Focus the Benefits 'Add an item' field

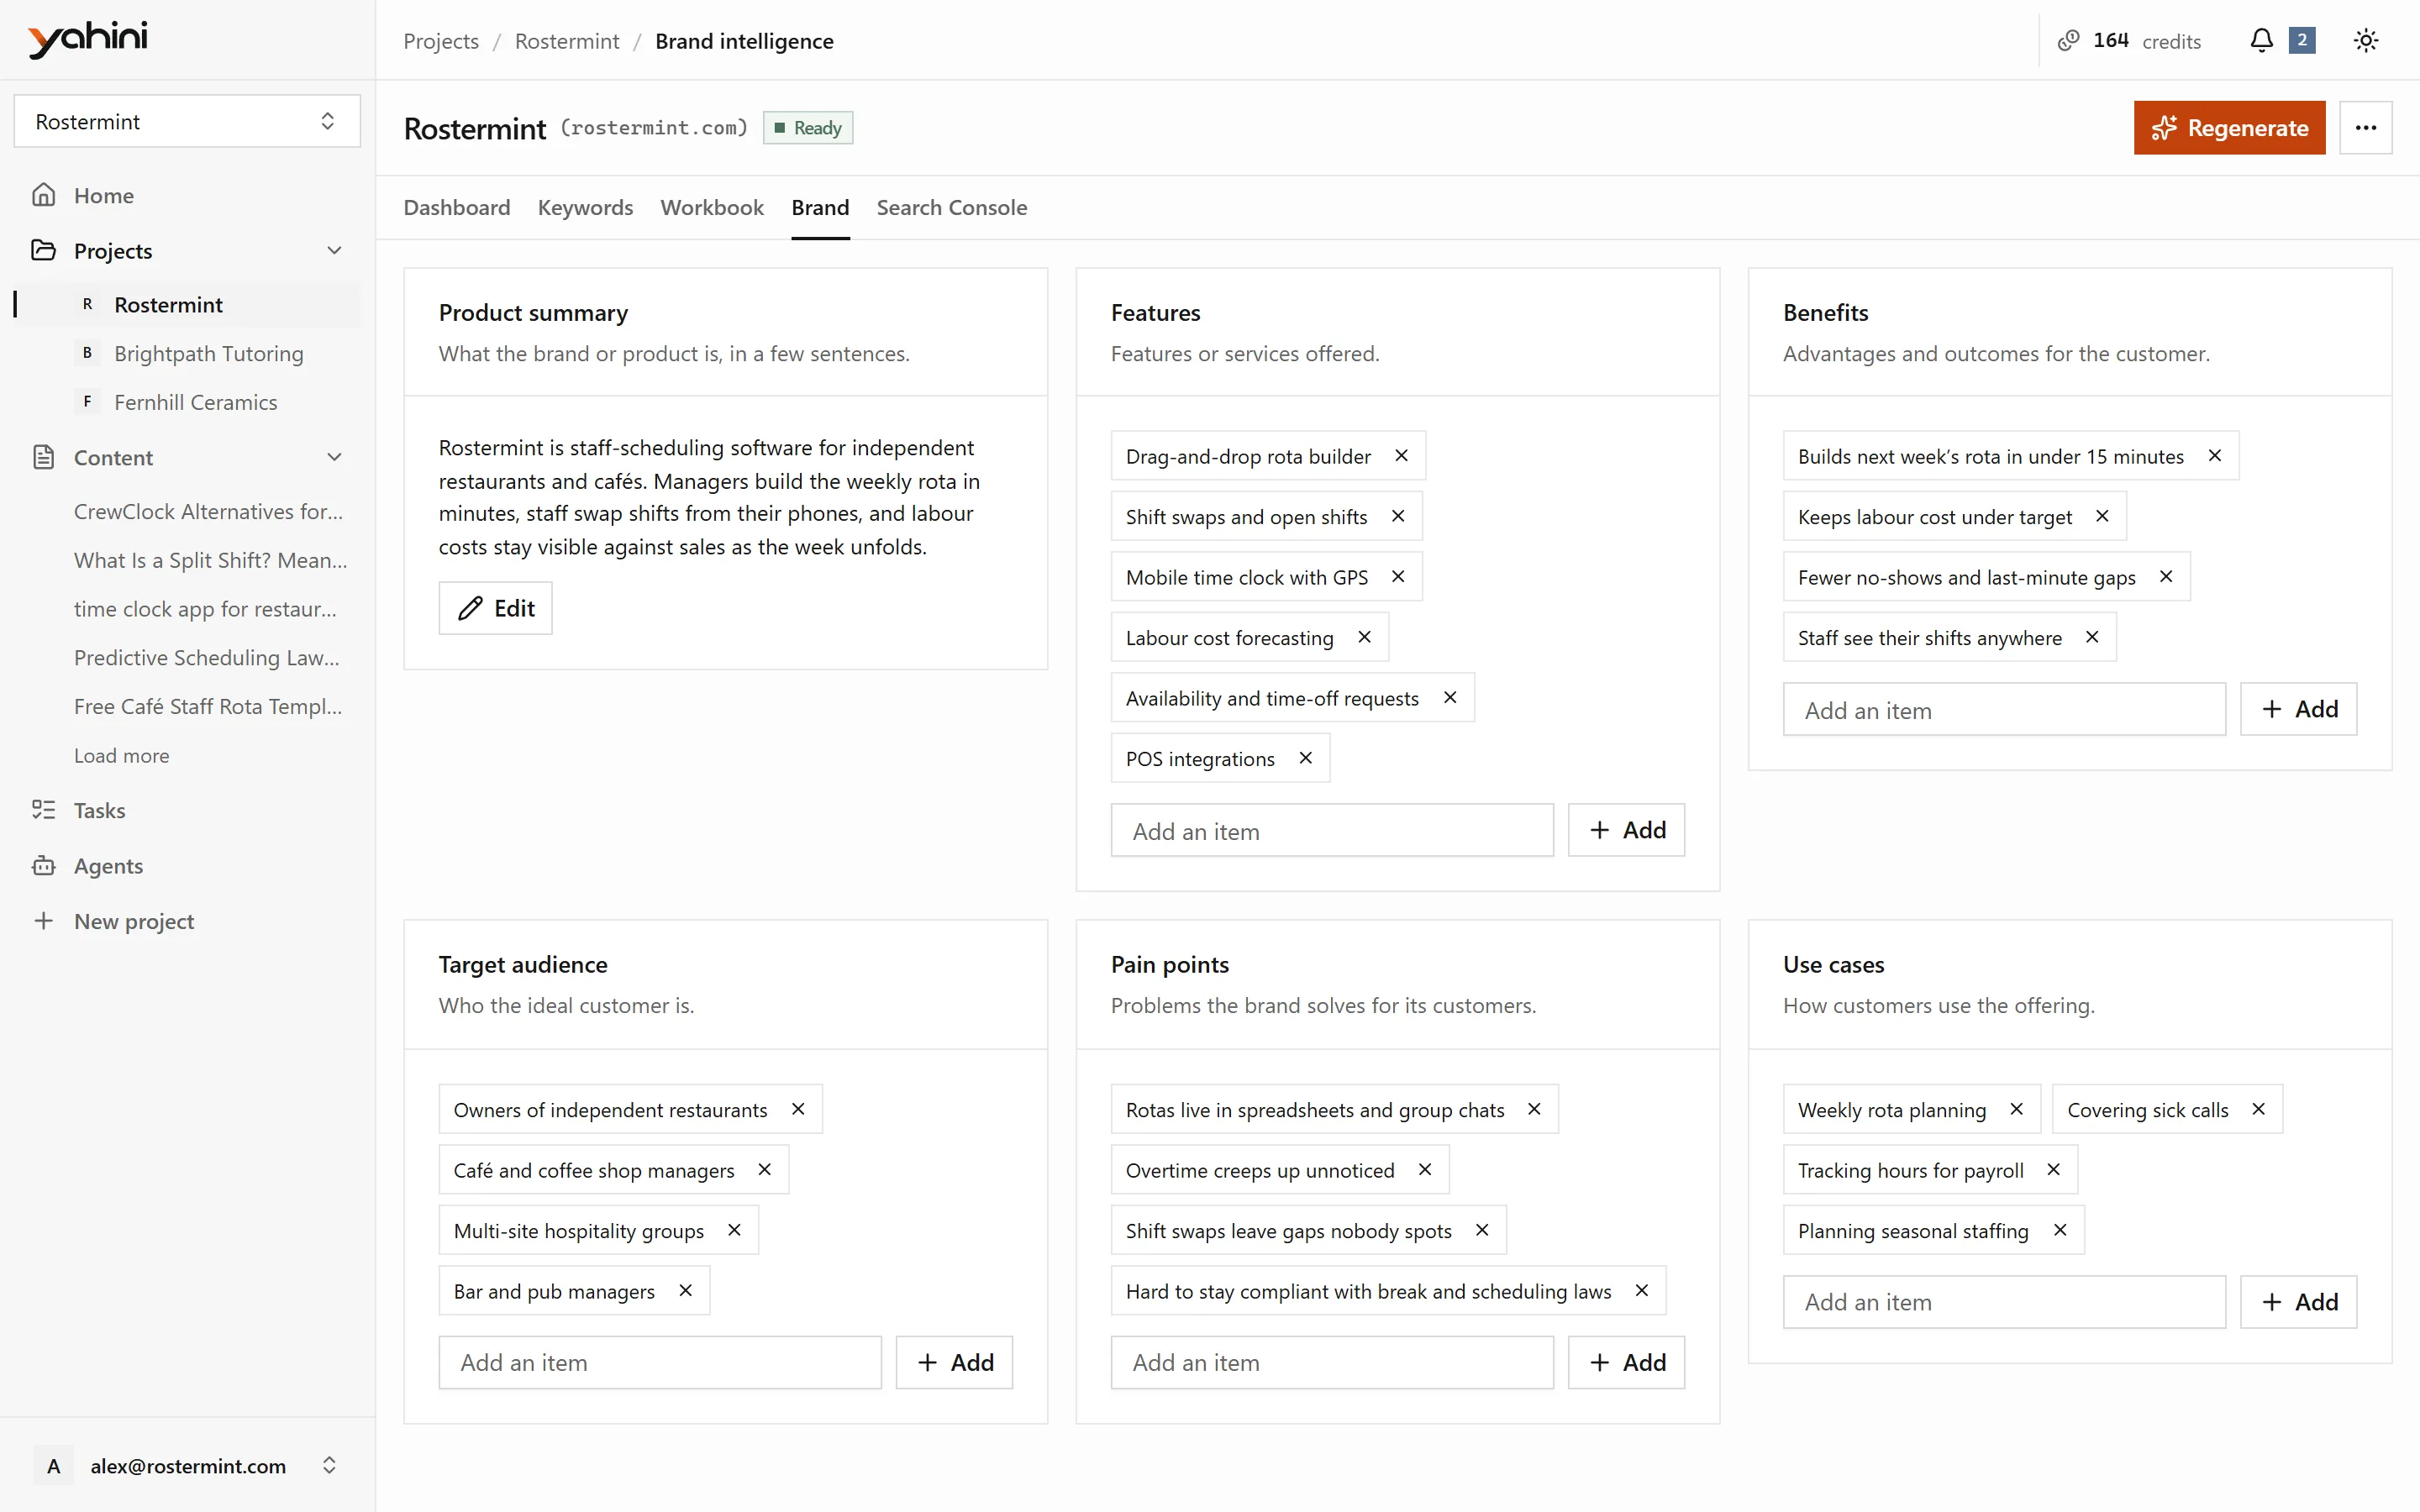(x=2004, y=709)
